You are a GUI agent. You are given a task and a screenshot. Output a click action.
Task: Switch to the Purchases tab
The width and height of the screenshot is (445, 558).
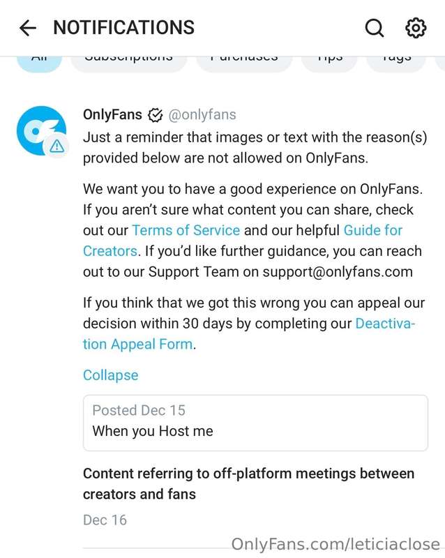tap(244, 63)
